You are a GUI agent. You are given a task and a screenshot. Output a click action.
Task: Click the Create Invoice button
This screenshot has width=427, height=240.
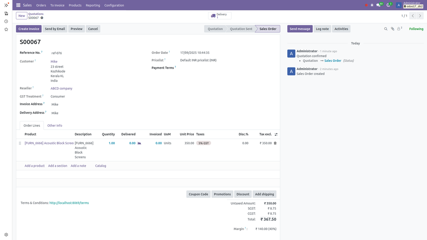28,28
